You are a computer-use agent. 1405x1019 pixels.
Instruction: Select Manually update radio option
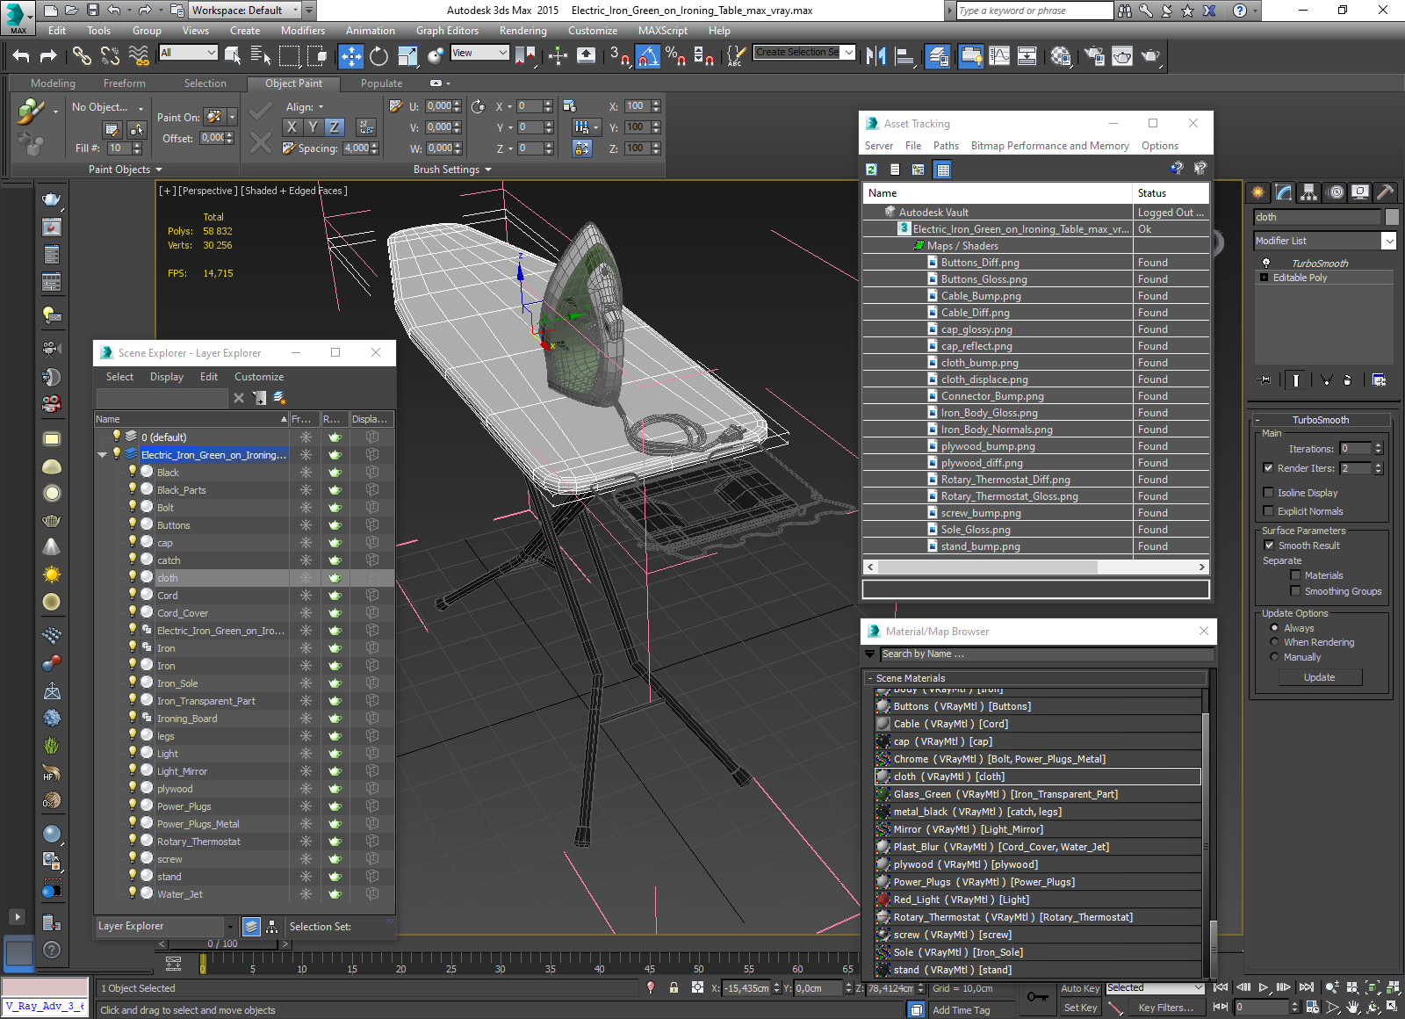coord(1274,657)
